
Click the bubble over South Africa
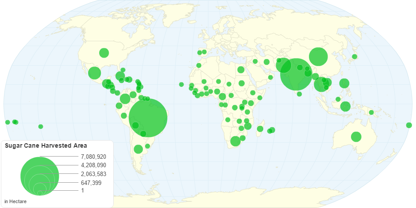[x=235, y=141]
